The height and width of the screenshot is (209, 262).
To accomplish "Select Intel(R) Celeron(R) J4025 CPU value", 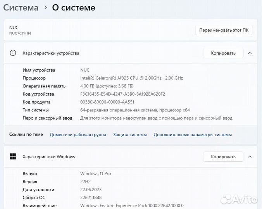I will click(131, 78).
